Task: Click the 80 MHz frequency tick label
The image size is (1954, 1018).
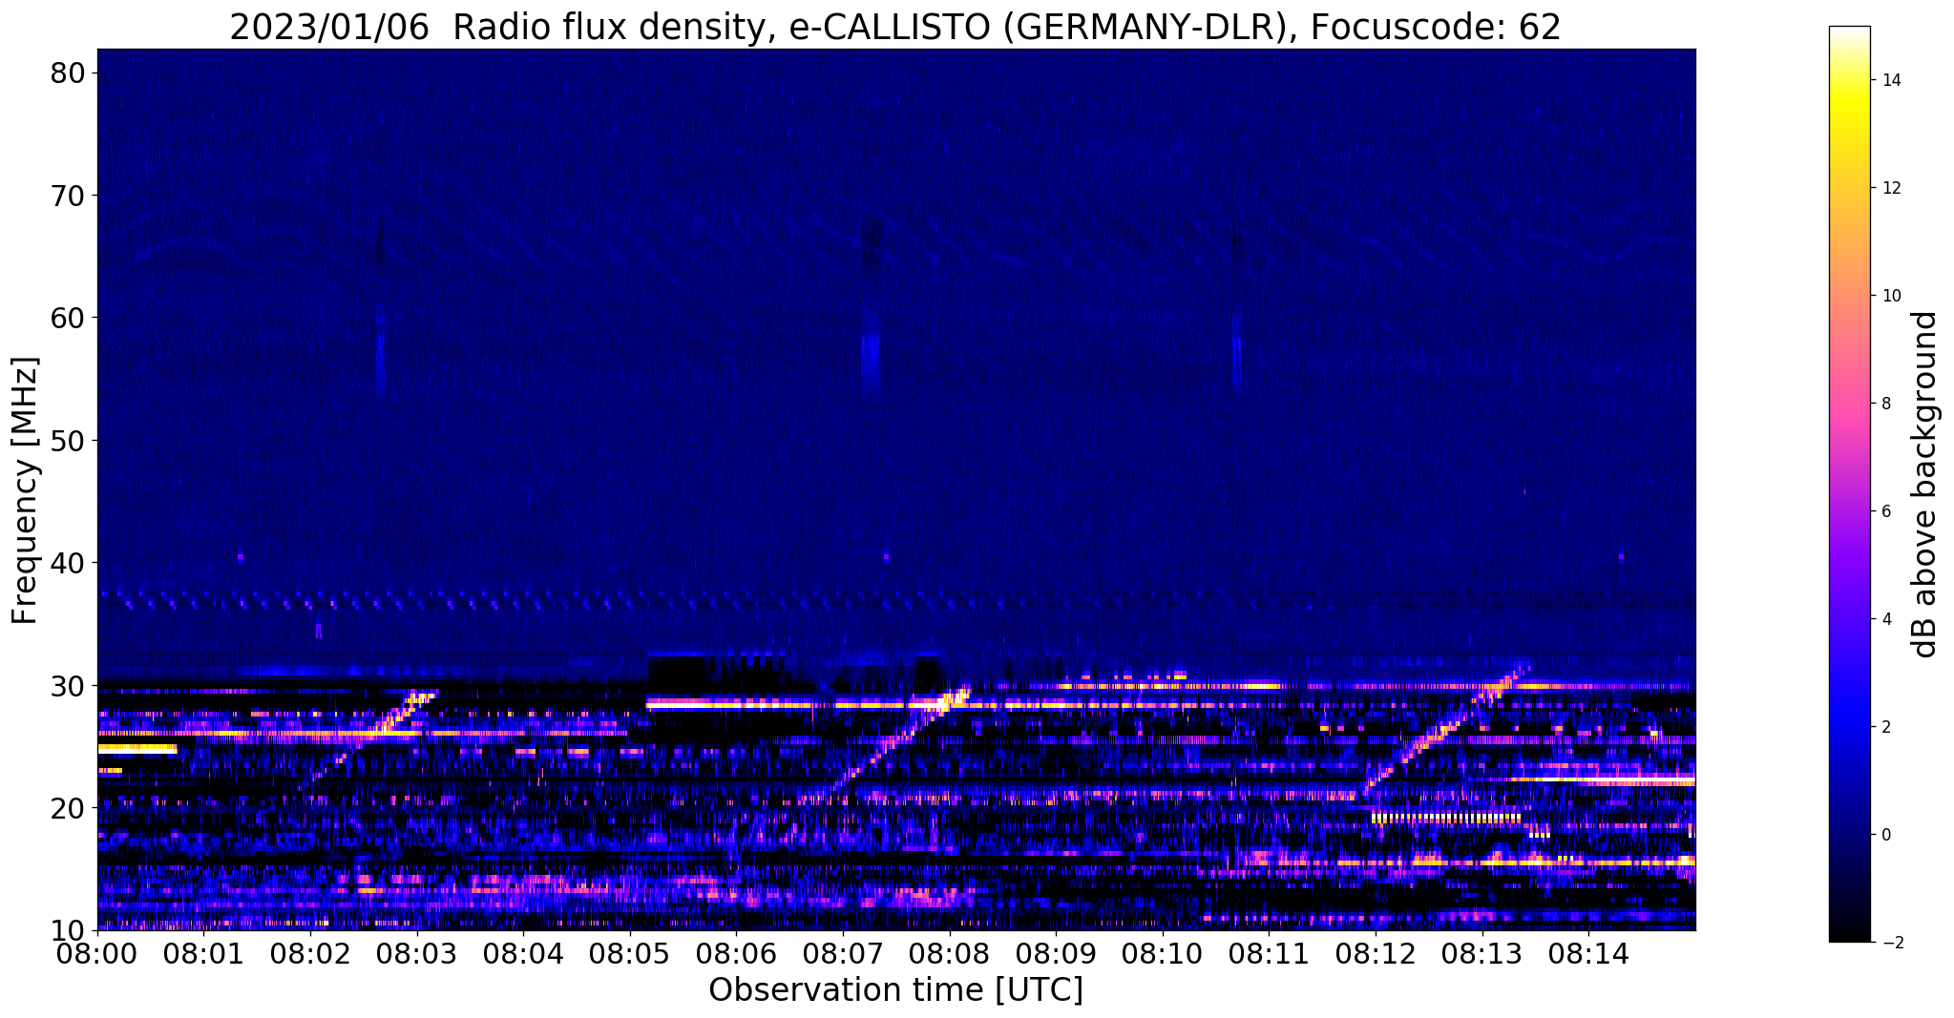Action: (68, 73)
